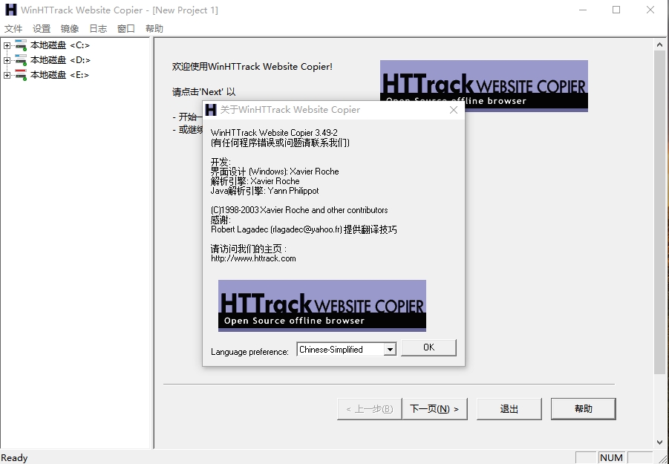The height and width of the screenshot is (464, 669).
Task: Click the Ready status bar text
Action: [x=14, y=457]
